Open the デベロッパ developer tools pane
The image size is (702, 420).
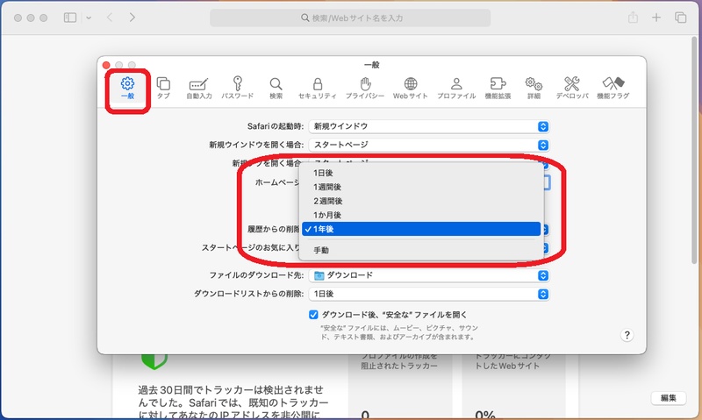tap(572, 88)
